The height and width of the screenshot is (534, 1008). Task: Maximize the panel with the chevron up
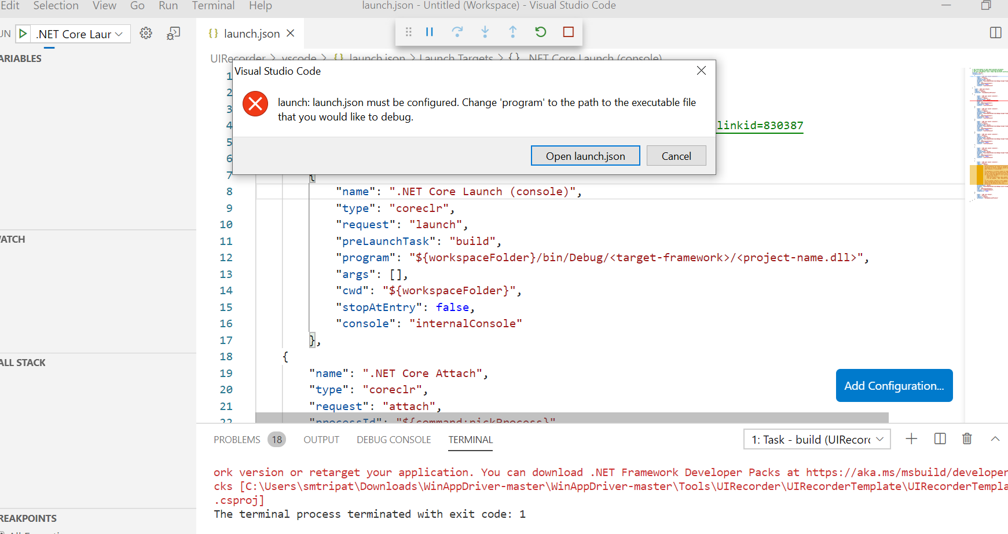(x=995, y=439)
